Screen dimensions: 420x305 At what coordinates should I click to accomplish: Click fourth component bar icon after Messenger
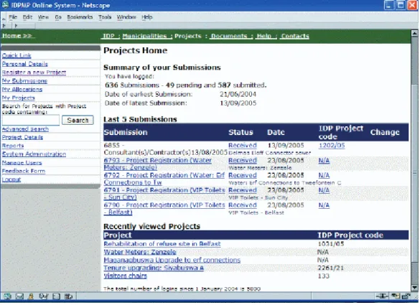pos(44,296)
